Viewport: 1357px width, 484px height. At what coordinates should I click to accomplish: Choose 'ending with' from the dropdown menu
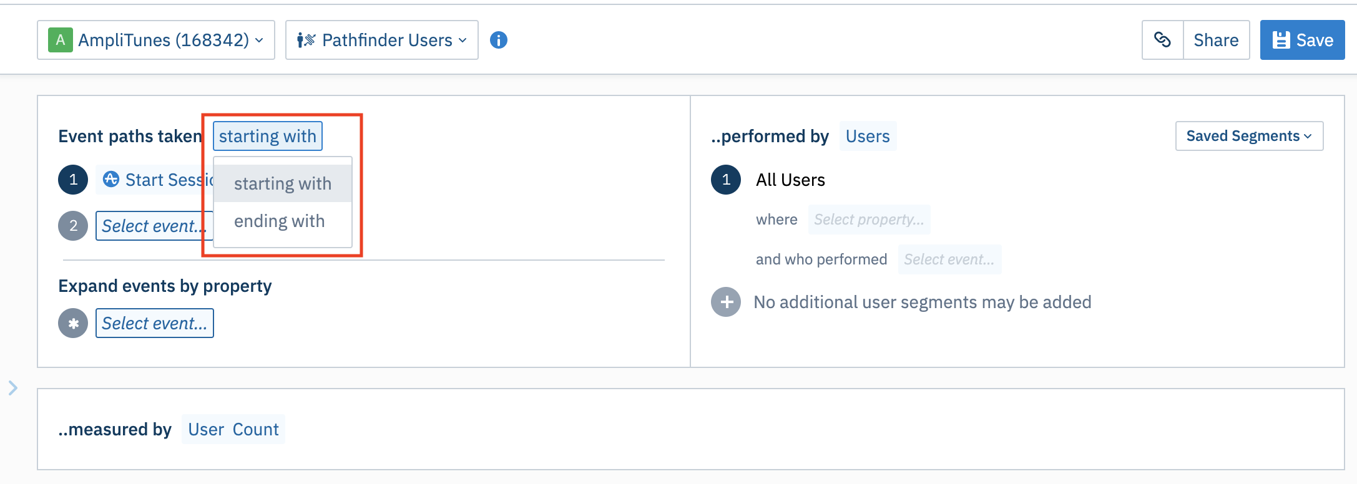280,221
